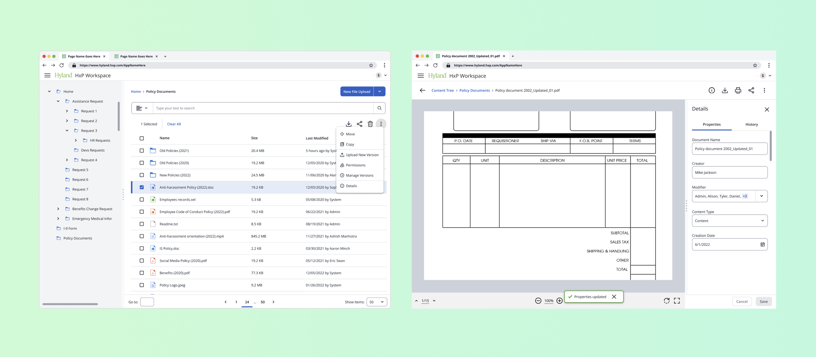Switch to the History tab
The width and height of the screenshot is (816, 357).
(x=751, y=124)
